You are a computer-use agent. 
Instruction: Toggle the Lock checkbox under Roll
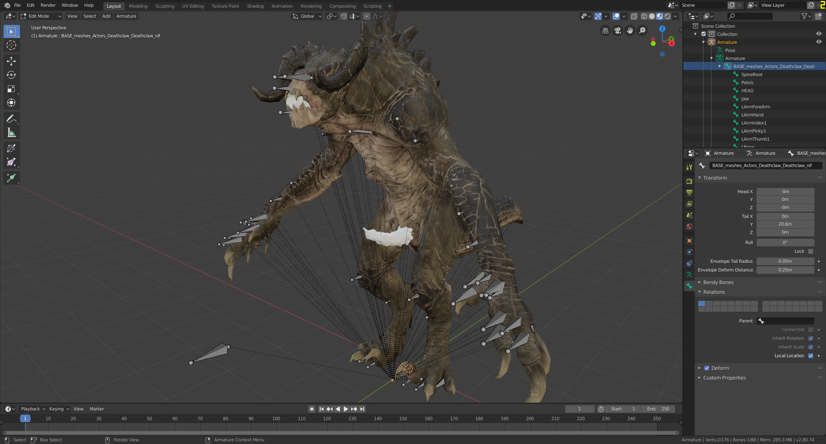pyautogui.click(x=811, y=252)
